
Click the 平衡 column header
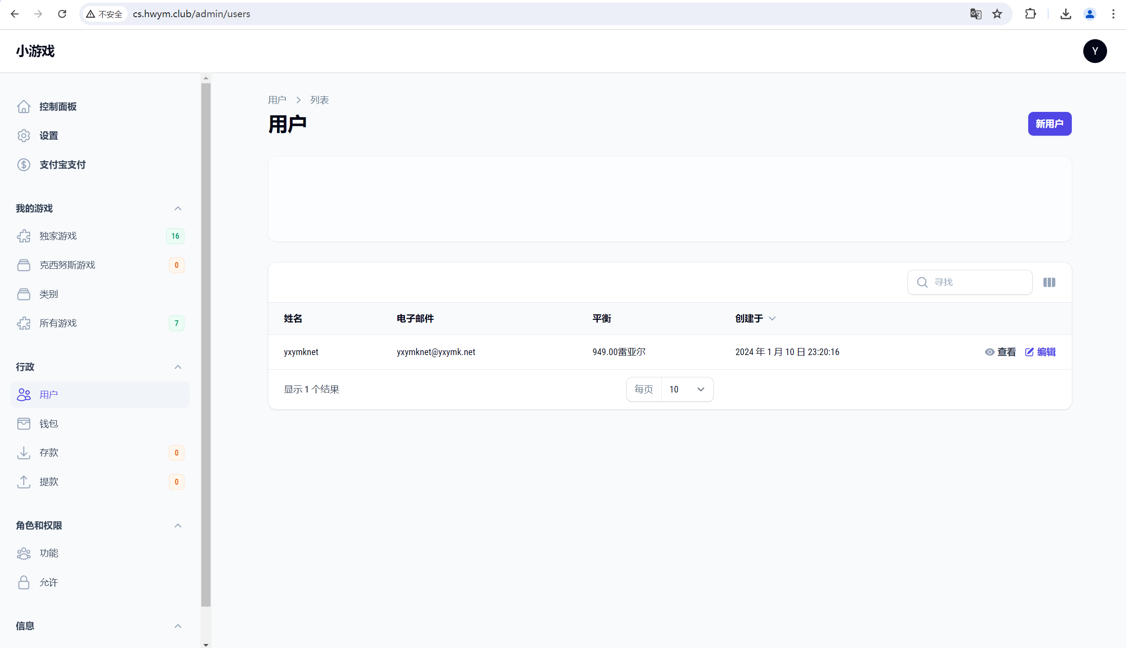(x=601, y=318)
